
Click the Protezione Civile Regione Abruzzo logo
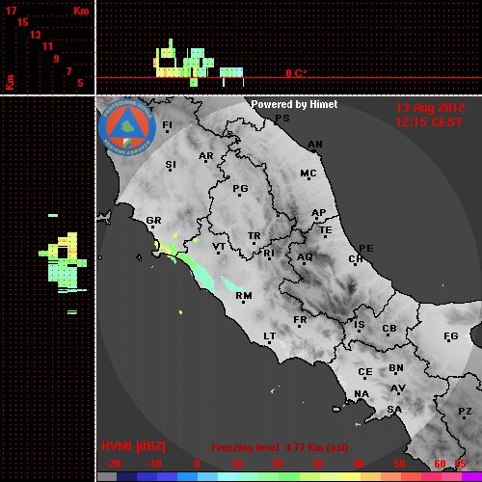[x=127, y=127]
